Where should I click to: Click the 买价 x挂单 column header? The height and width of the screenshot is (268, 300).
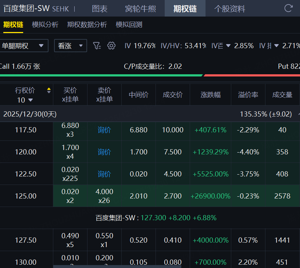tap(70, 95)
